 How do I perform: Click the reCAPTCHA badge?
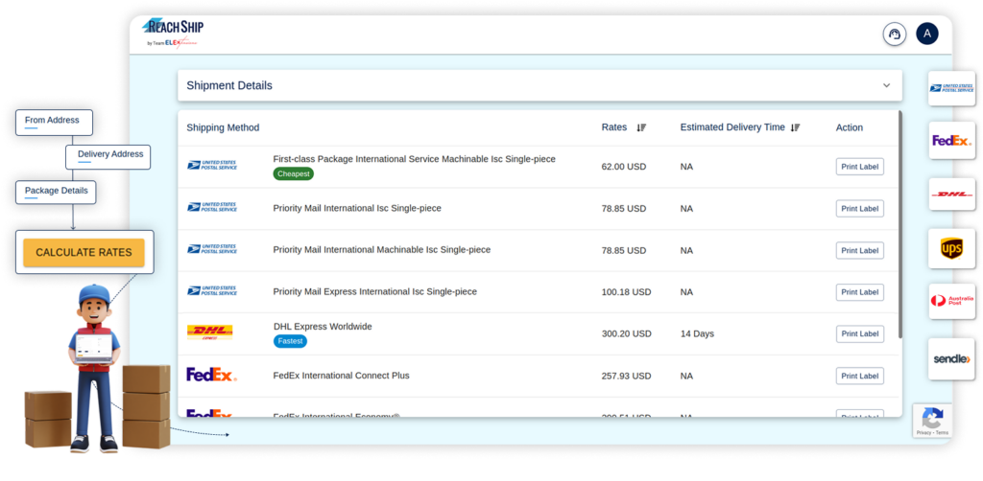932,421
